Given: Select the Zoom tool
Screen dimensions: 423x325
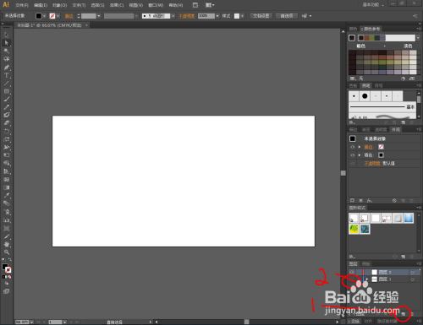Looking at the screenshot, I should pos(6,252).
